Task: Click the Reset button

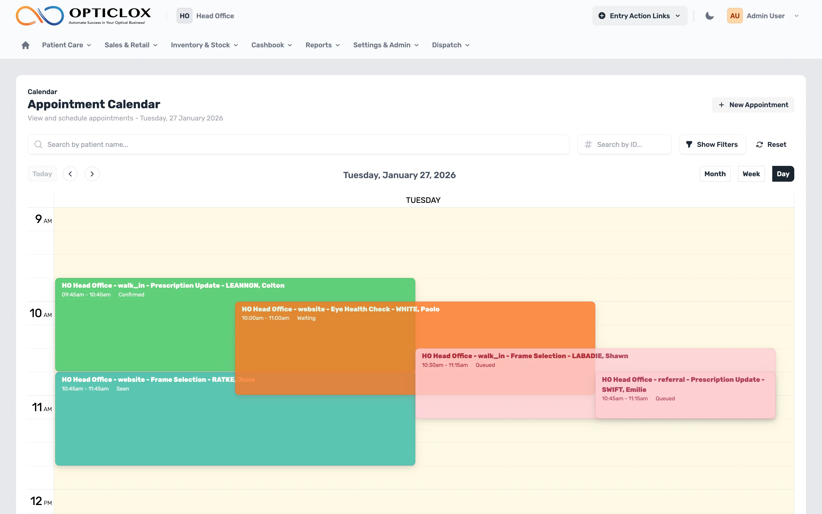Action: pyautogui.click(x=771, y=144)
